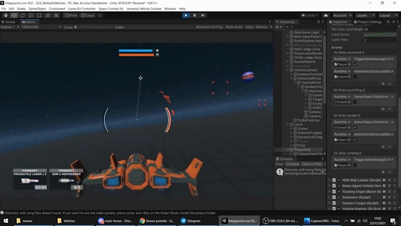The width and height of the screenshot is (401, 226).
Task: Open the custom editor tools icon
Action: coord(56,15)
